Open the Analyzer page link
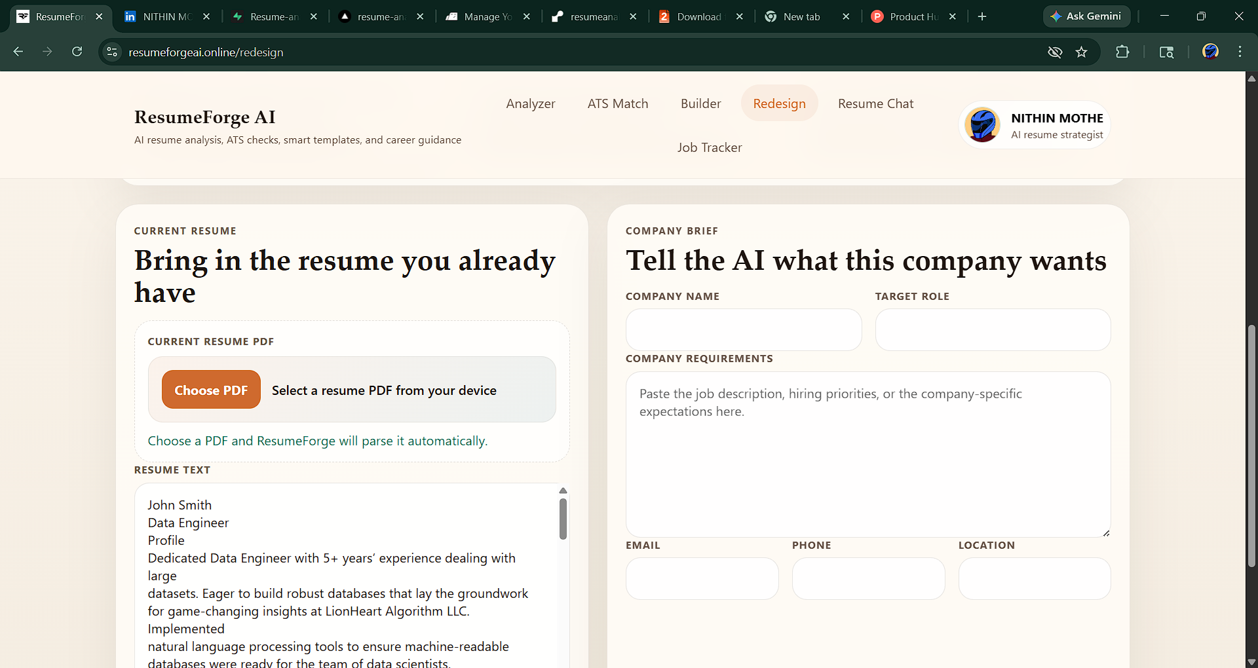Screen dimensions: 1258x668 (531, 103)
